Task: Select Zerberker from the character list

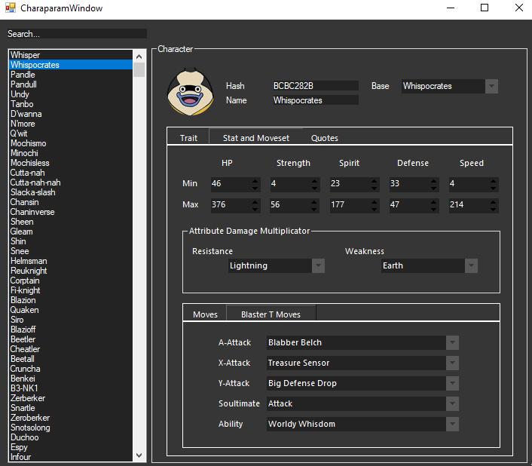Action: point(28,398)
